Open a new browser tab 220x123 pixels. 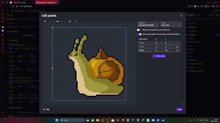(58, 3)
